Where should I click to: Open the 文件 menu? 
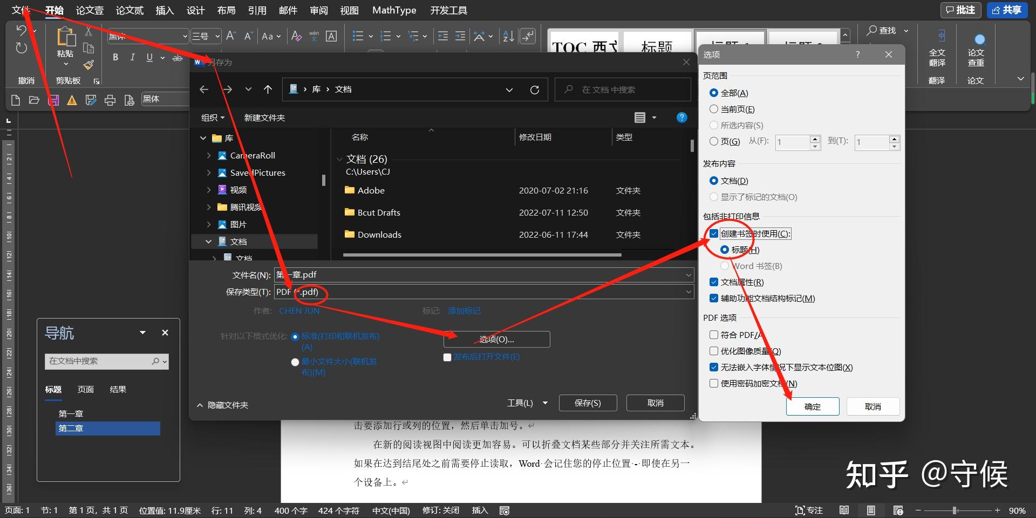[21, 10]
